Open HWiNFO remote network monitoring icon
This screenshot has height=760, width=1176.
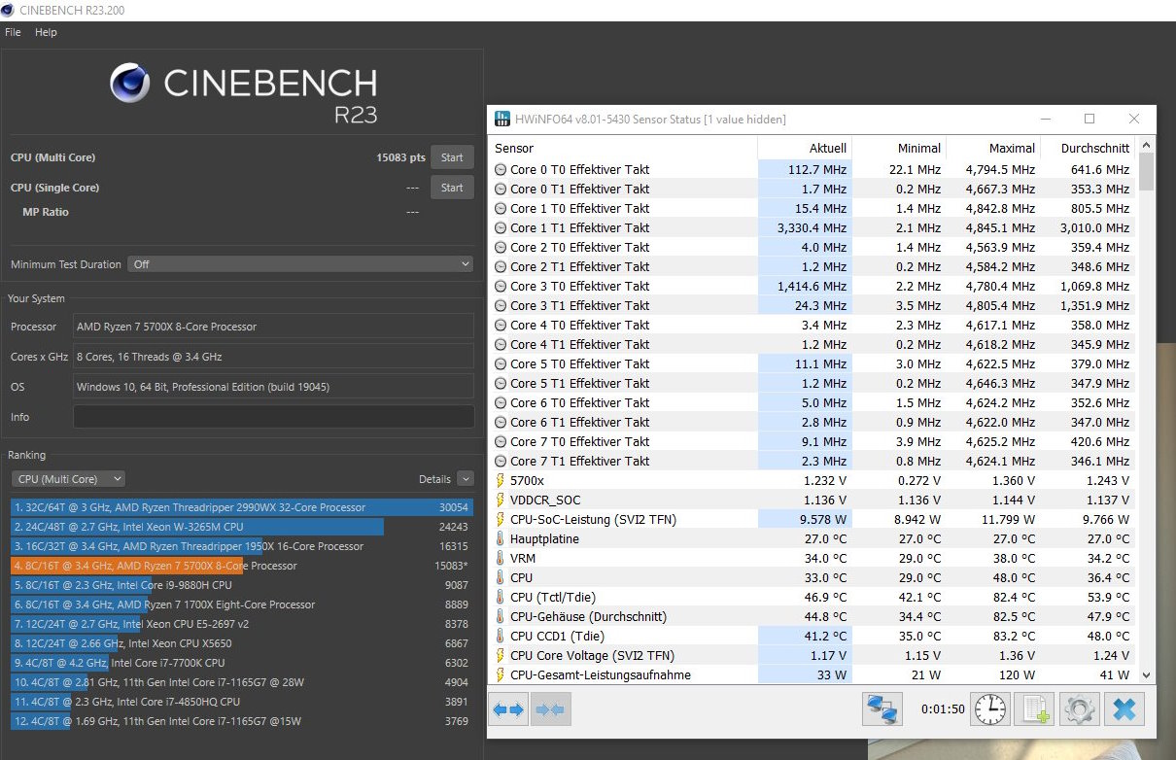pos(882,709)
